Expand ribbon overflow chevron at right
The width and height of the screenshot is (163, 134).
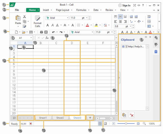point(159,21)
